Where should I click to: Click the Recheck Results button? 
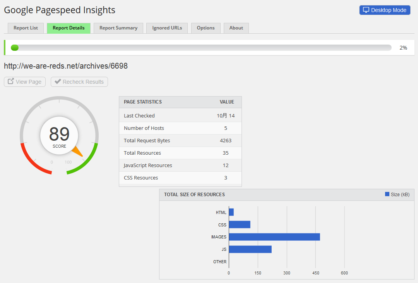(x=79, y=82)
